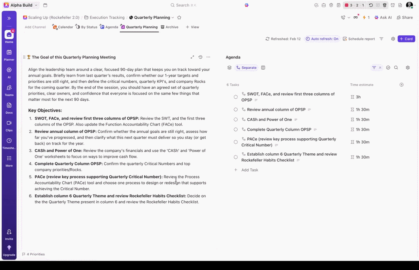Viewport: 419px width, 270px height.
Task: Toggle closed tasks checkmark in Agenda
Action: [x=388, y=68]
